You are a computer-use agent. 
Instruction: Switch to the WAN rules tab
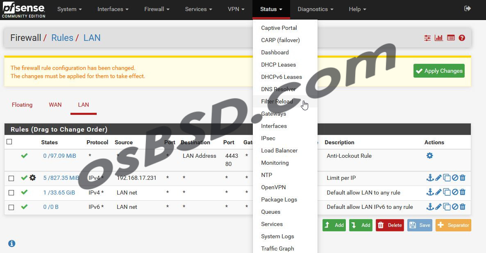coord(55,105)
